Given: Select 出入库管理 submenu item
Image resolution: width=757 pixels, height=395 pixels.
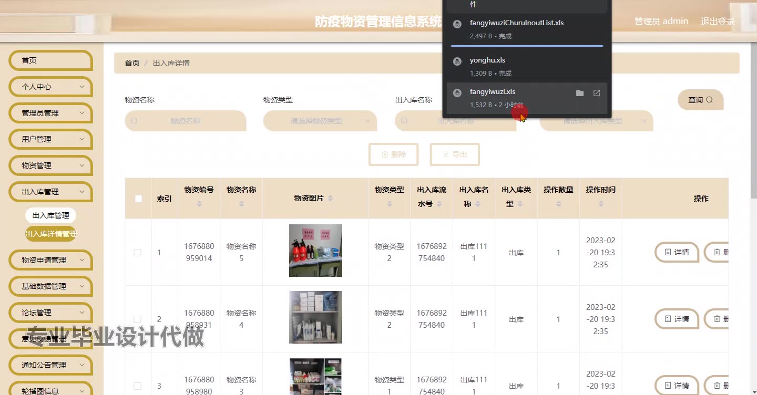Looking at the screenshot, I should coord(50,215).
